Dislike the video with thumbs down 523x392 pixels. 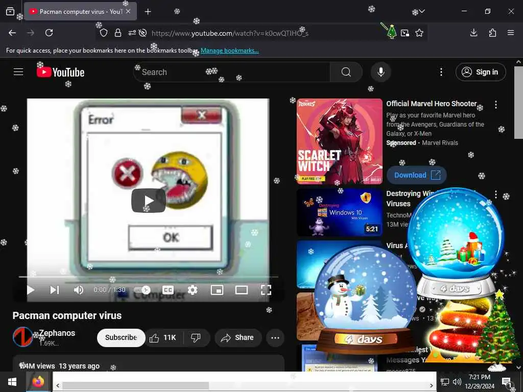[196, 338]
